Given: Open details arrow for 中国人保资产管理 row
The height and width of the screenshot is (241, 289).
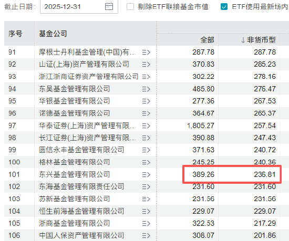Looking at the screenshot, I should click(146, 235).
